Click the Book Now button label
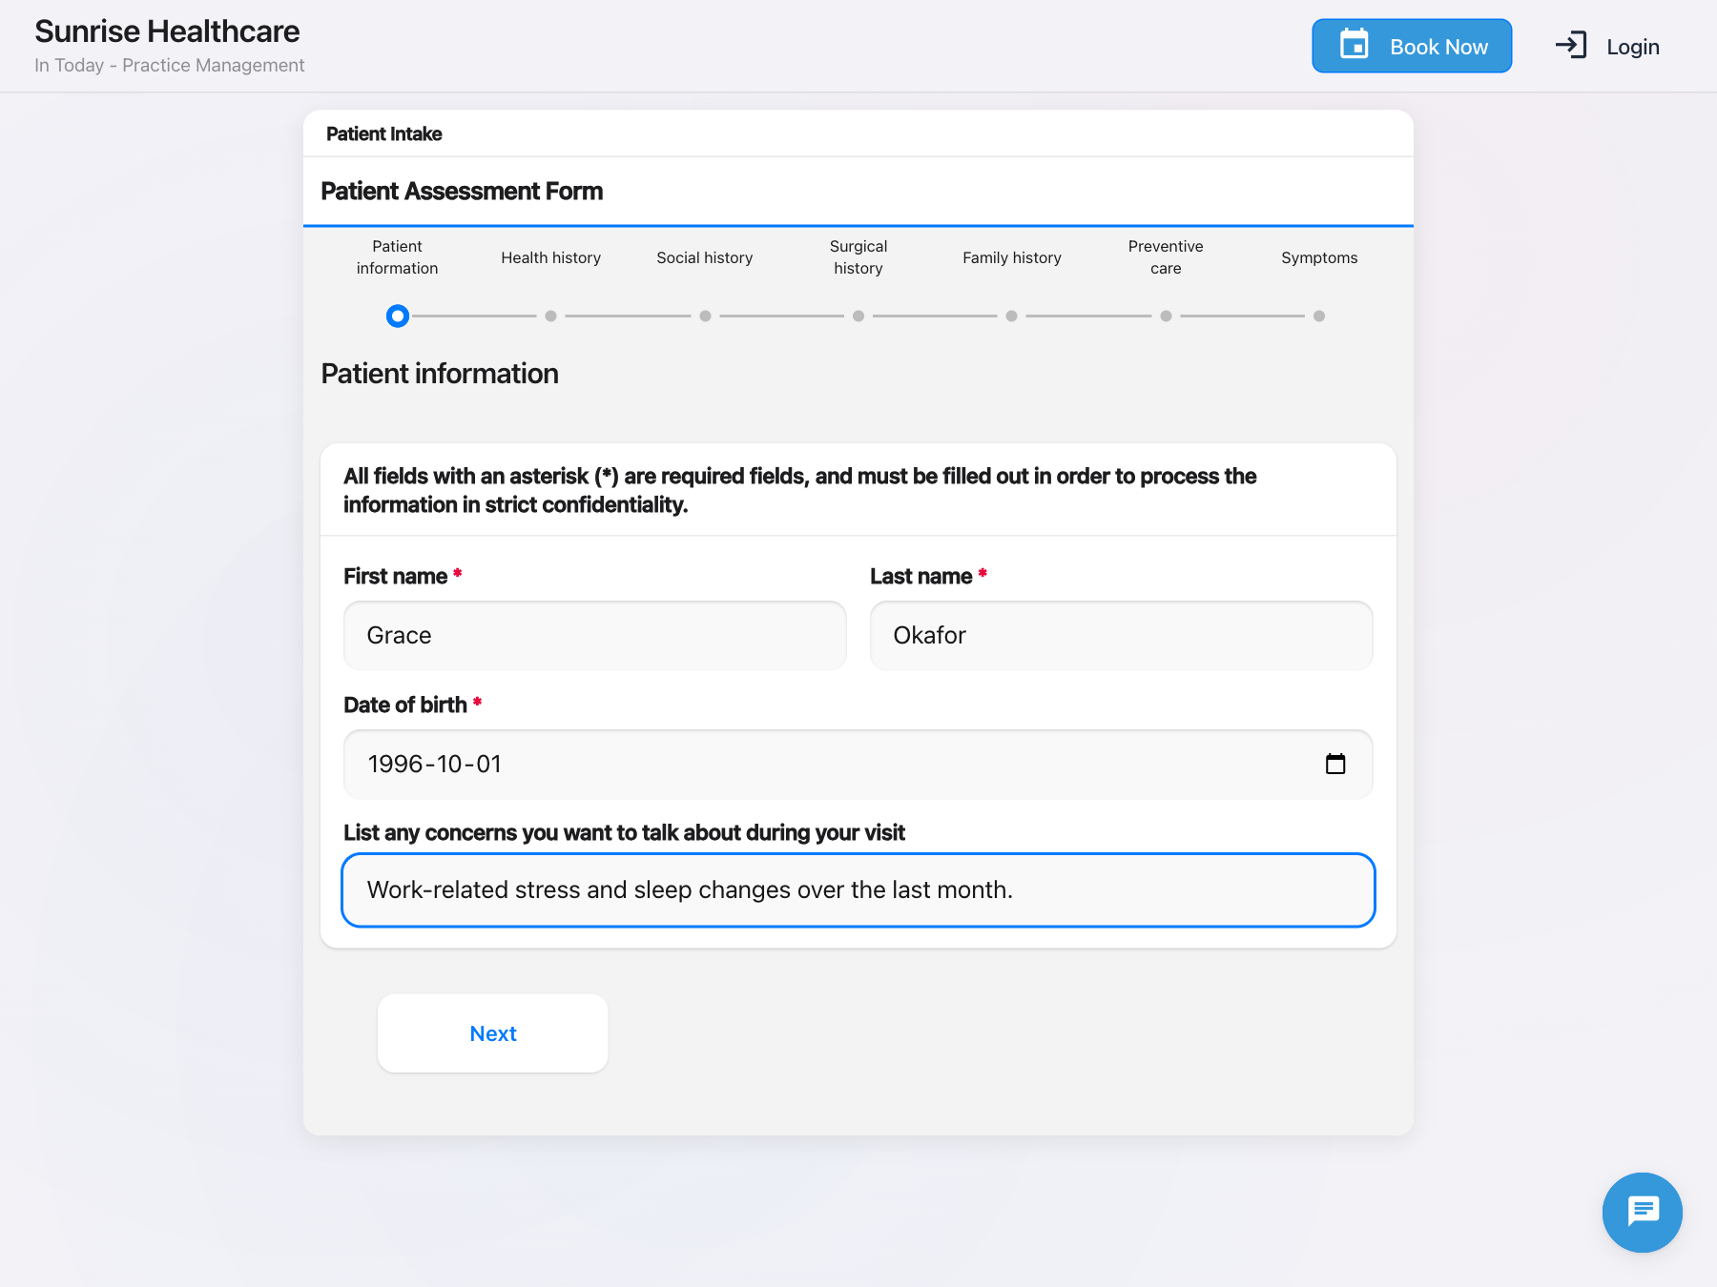The width and height of the screenshot is (1717, 1287). (x=1438, y=47)
